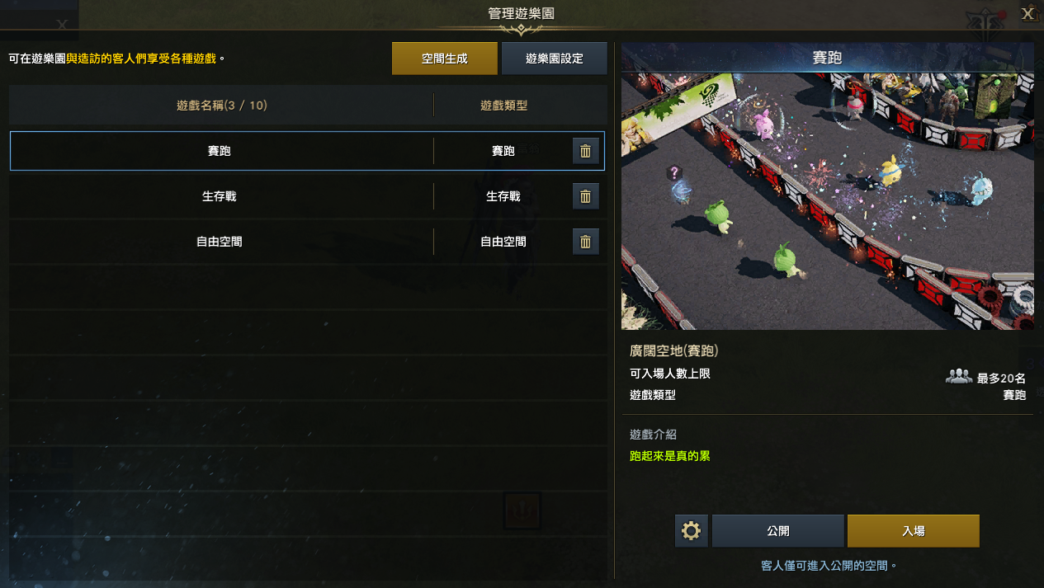Viewport: 1044px width, 588px height.
Task: Delete the 生存戰 game entry
Action: tap(585, 196)
